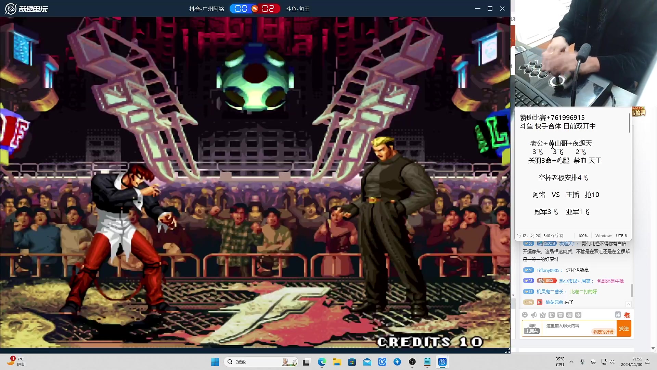This screenshot has width=657, height=370.
Task: Switch input language via 英 indicator
Action: pos(593,362)
